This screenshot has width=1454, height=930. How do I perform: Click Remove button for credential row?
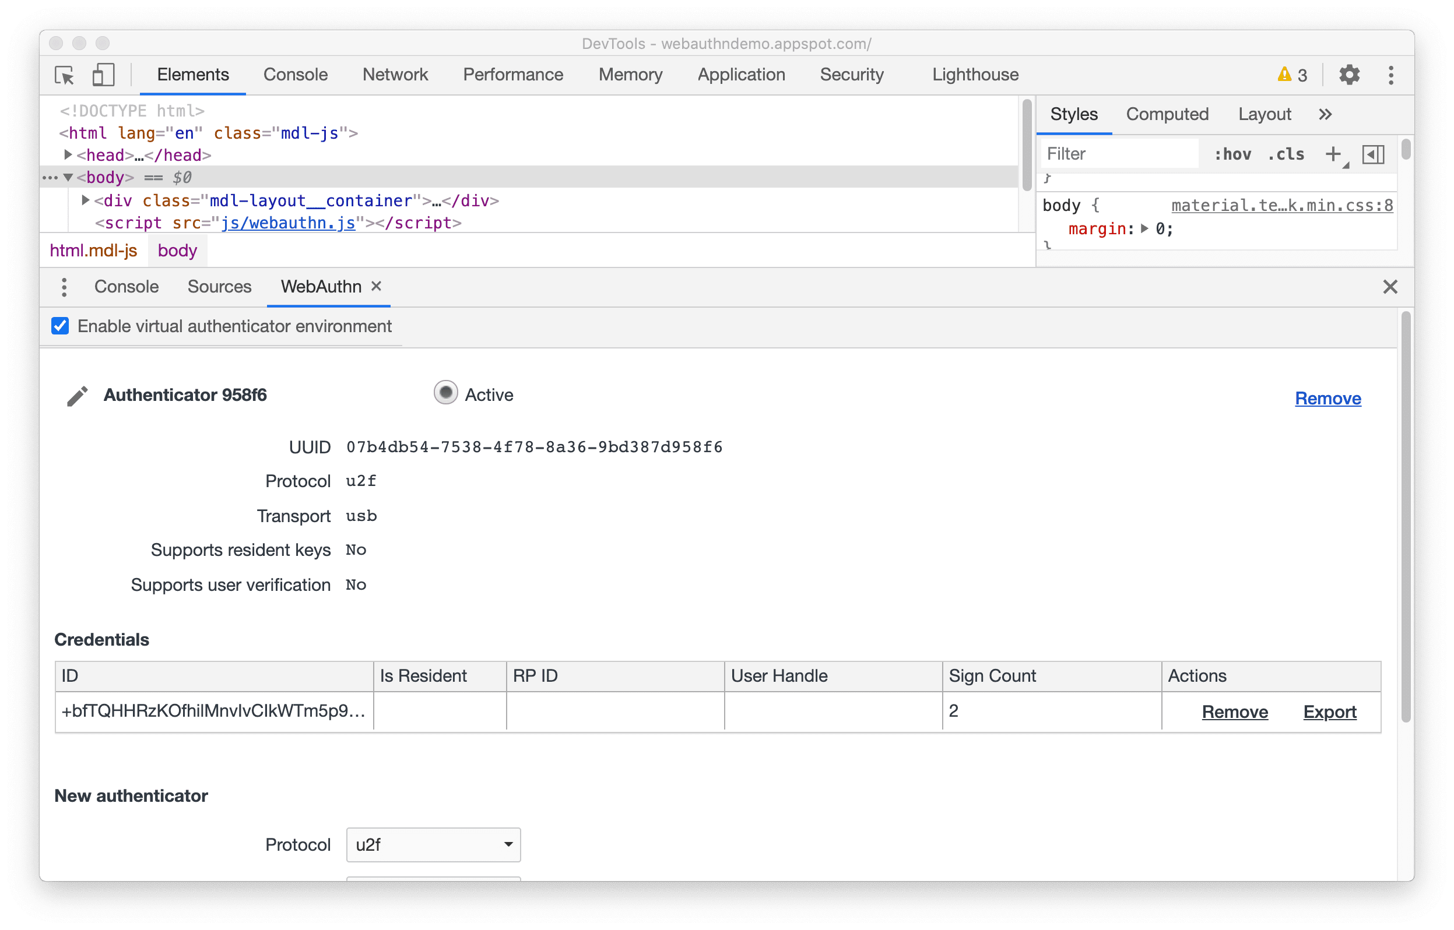tap(1234, 711)
